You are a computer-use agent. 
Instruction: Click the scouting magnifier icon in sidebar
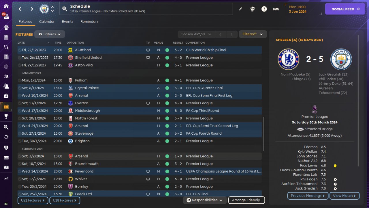click(x=6, y=127)
